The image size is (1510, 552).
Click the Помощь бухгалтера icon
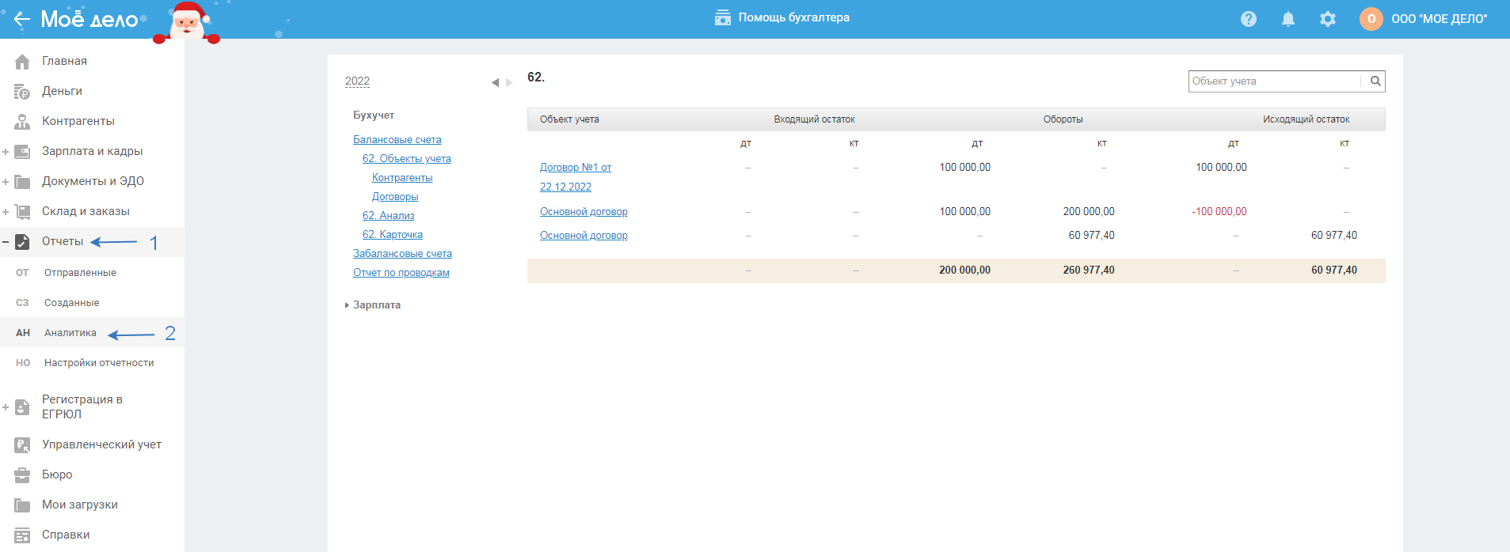pos(723,17)
